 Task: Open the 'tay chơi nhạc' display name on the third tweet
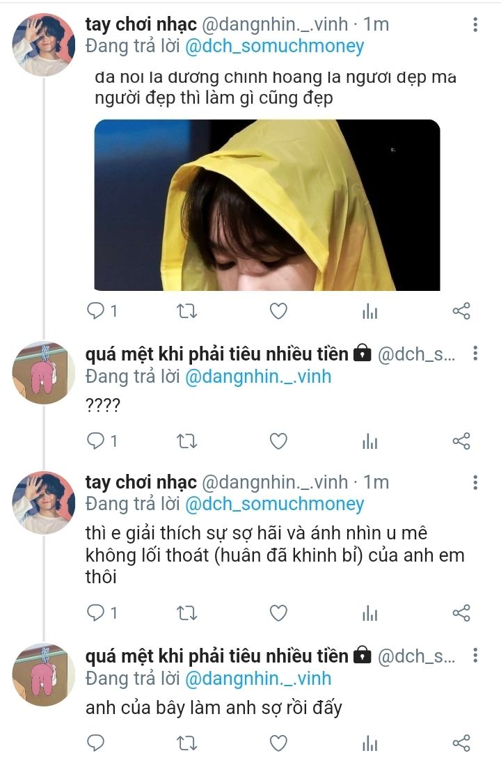tap(141, 482)
